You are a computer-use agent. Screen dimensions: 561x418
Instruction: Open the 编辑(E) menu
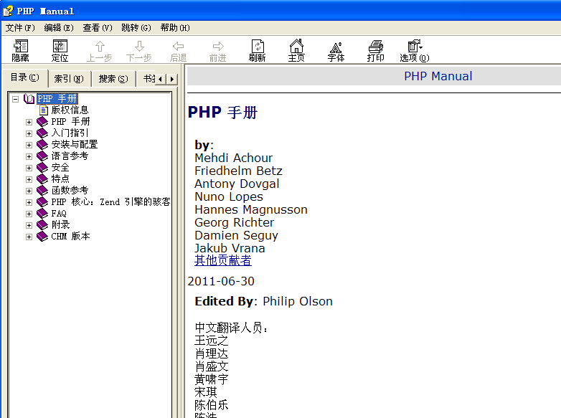pyautogui.click(x=59, y=28)
